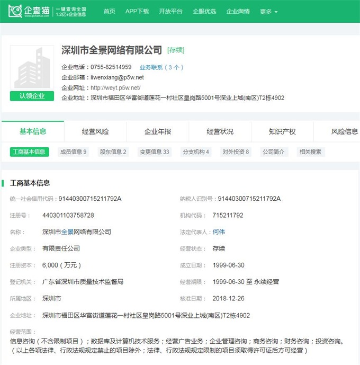Show 变更信息 33 section
Screen dimensions: 360x365
click(x=155, y=152)
